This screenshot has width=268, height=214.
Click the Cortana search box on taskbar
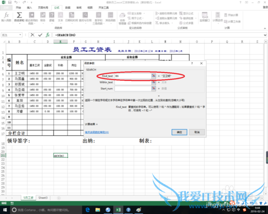pos(46,210)
